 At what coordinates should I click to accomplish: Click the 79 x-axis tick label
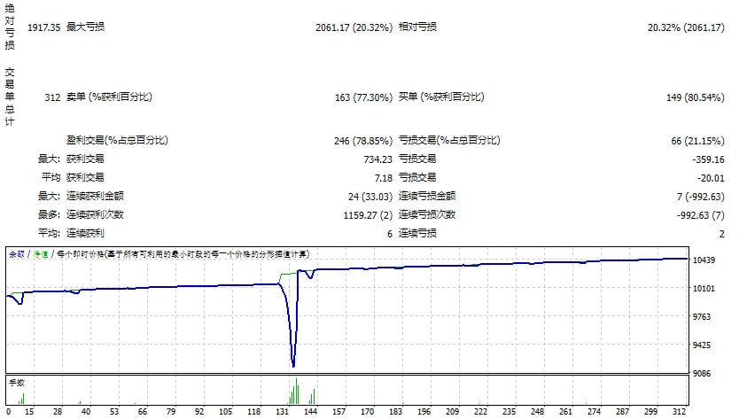click(171, 411)
